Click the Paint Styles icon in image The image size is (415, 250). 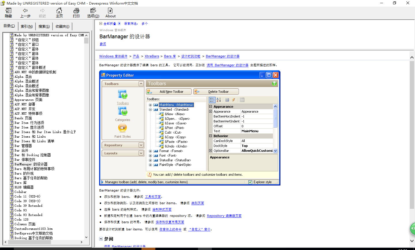[x=122, y=128]
